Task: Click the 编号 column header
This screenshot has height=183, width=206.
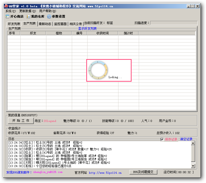Action: pos(79,33)
